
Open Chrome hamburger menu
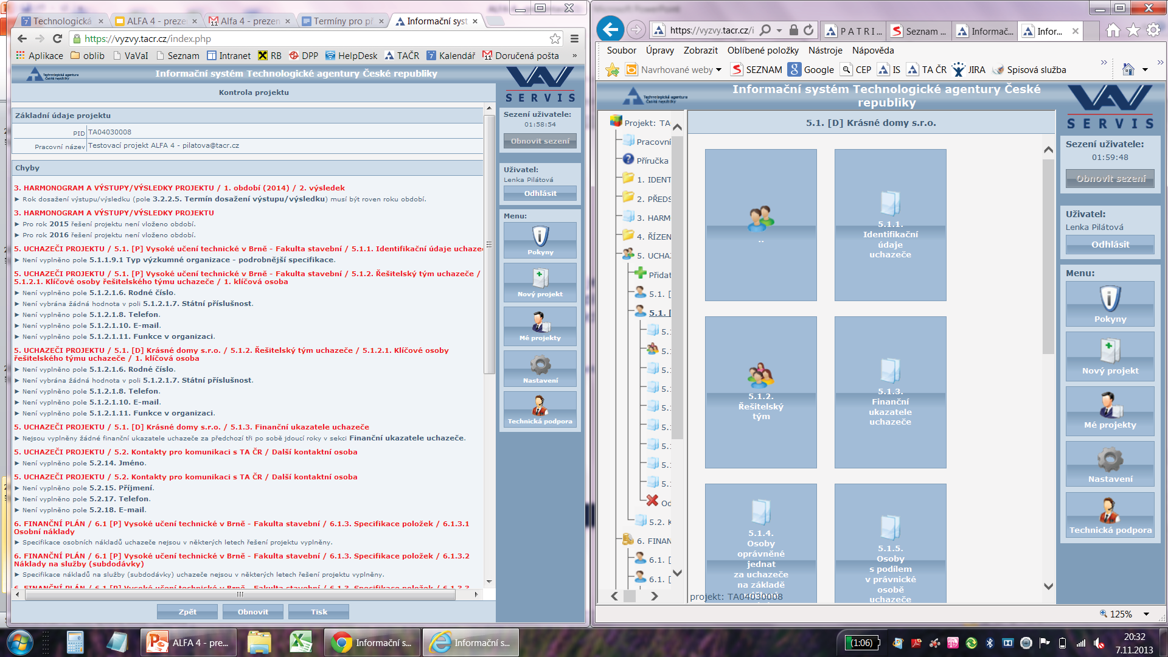574,38
